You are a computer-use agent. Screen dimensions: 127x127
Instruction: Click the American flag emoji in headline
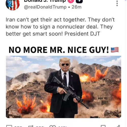[x=115, y=50]
